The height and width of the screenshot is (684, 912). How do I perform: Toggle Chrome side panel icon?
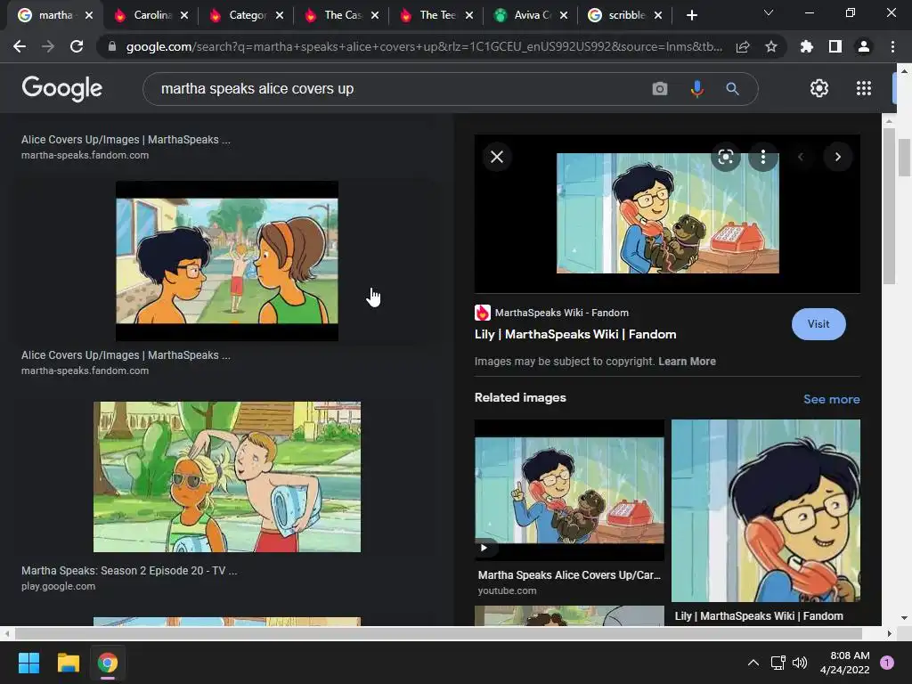point(835,46)
